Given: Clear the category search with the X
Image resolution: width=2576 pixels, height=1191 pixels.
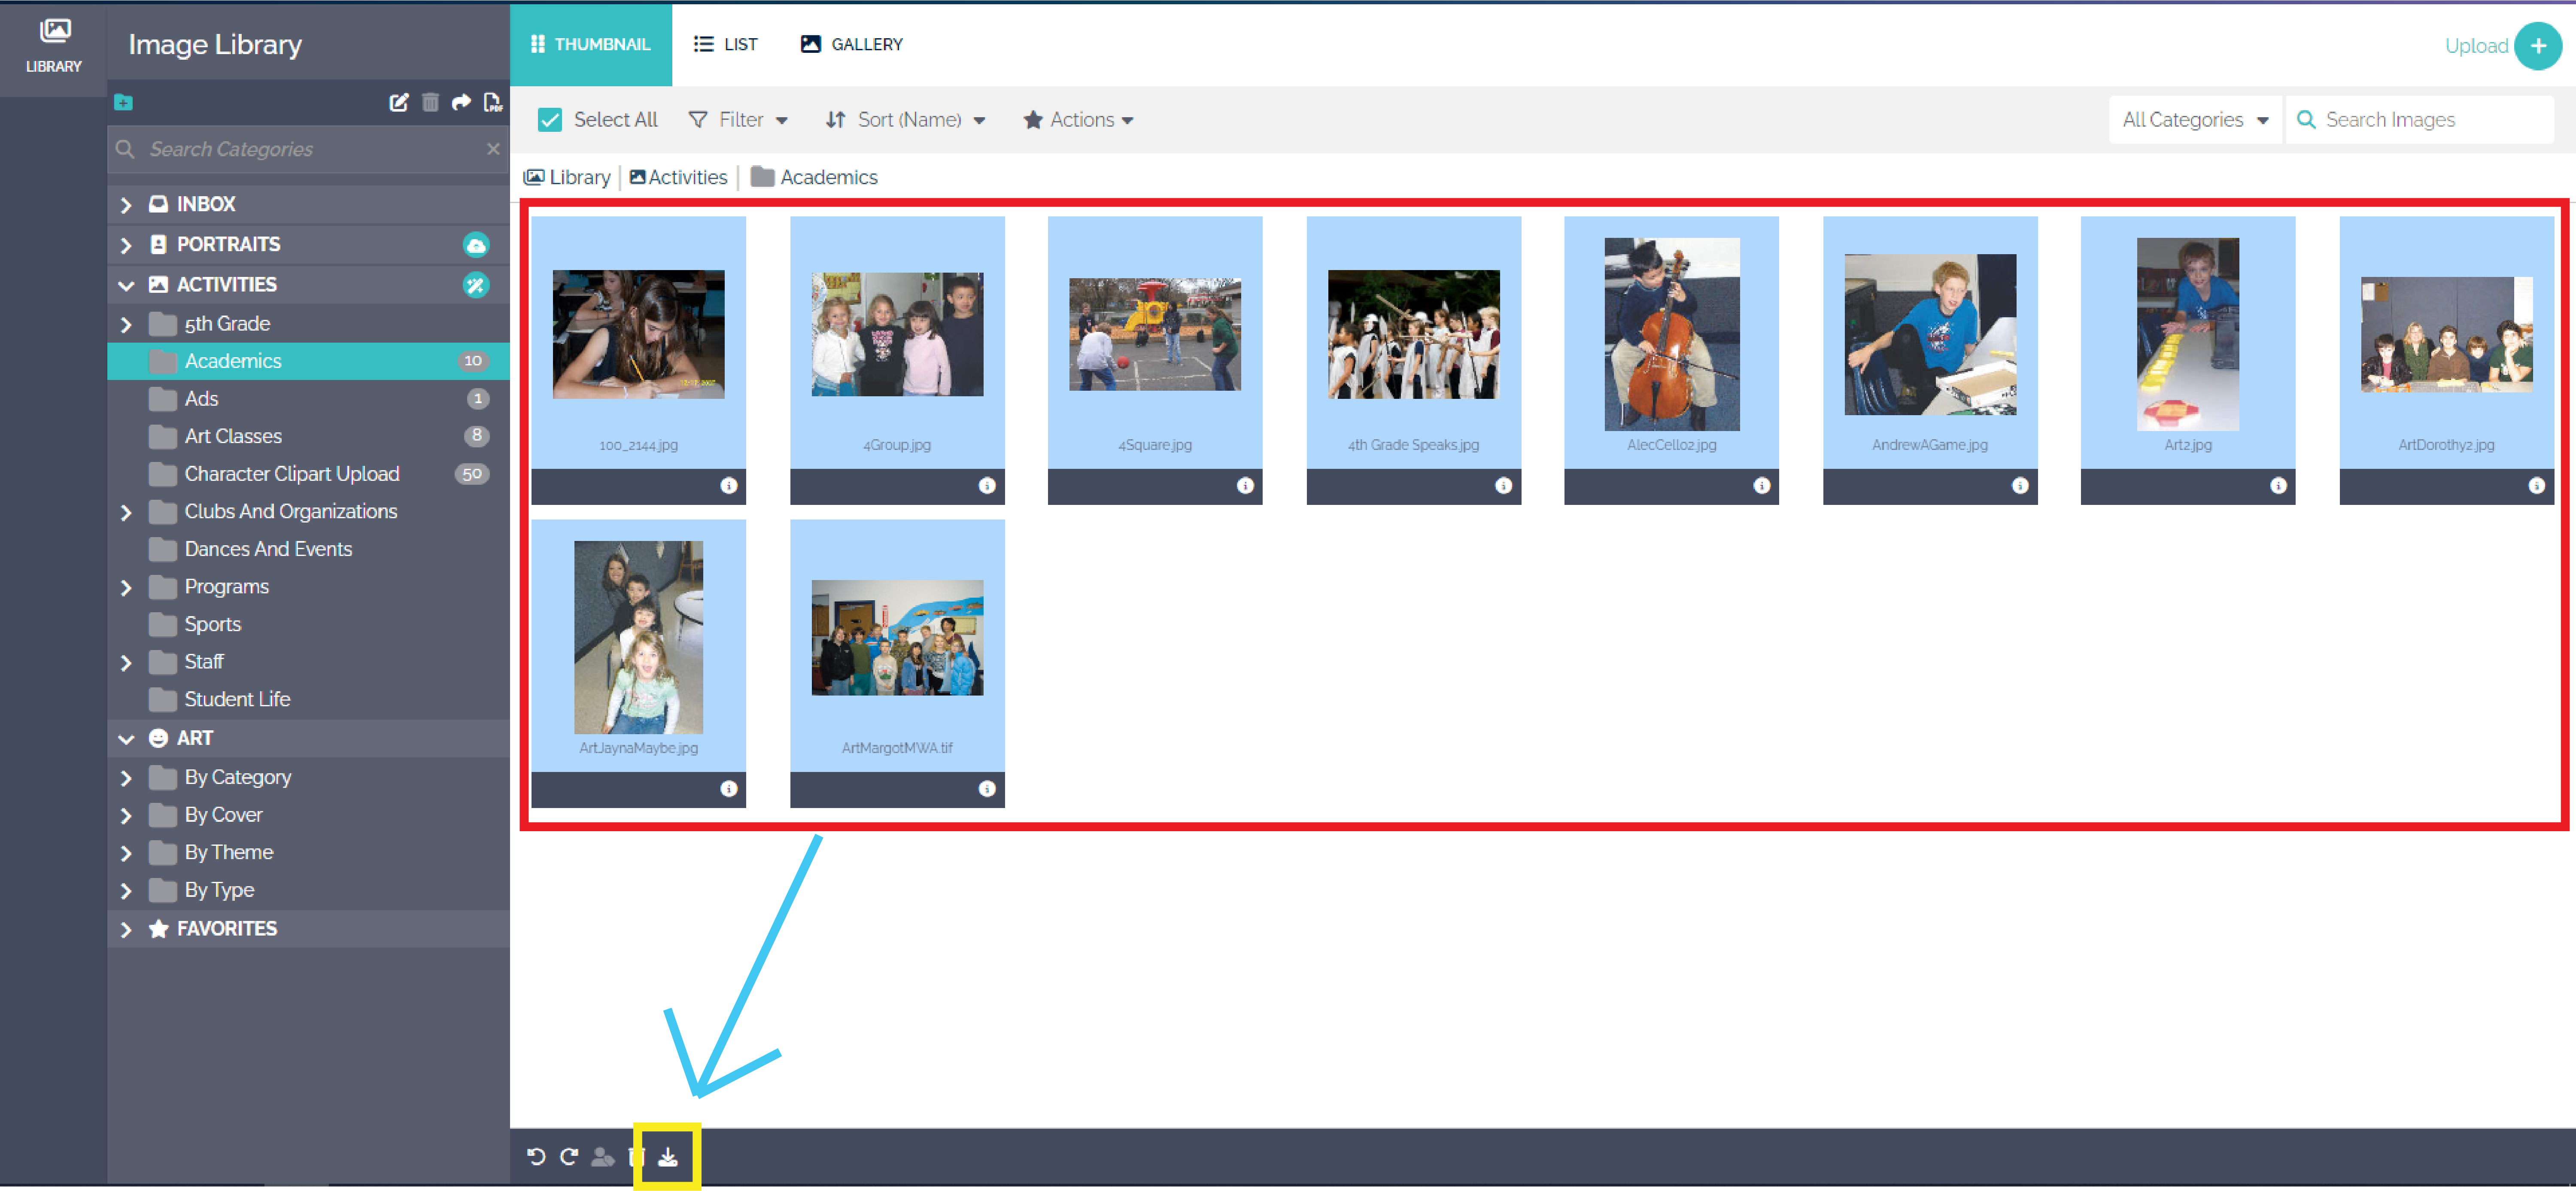Looking at the screenshot, I should point(493,149).
